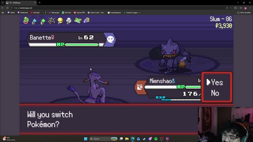This screenshot has height=142, width=253.
Task: Open the Song Requests bookmark
Action: coord(114,13)
